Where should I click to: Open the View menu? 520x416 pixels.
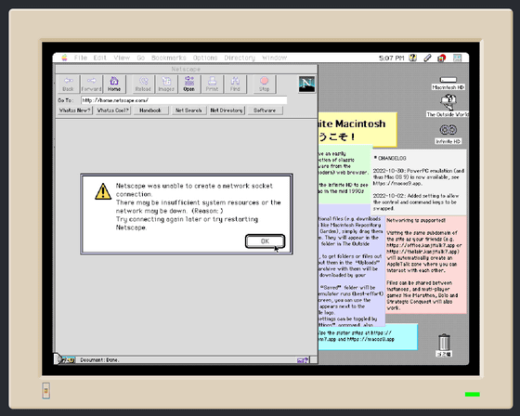[x=122, y=58]
